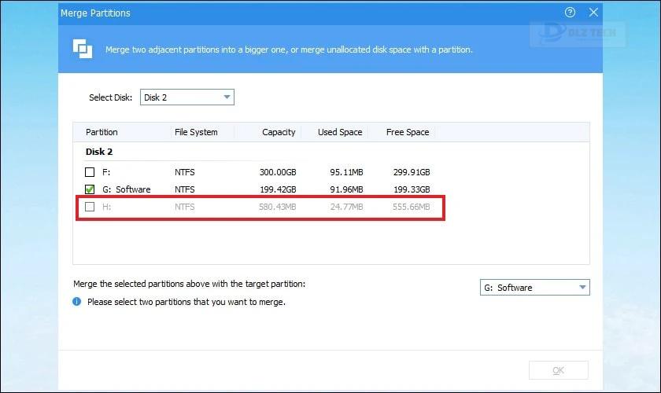Click the 300.00GB capacity value
The height and width of the screenshot is (393, 661).
[x=278, y=172]
